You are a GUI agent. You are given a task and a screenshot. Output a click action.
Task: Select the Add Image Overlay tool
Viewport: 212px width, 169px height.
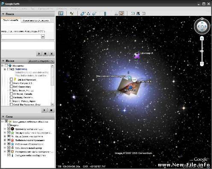94,14
